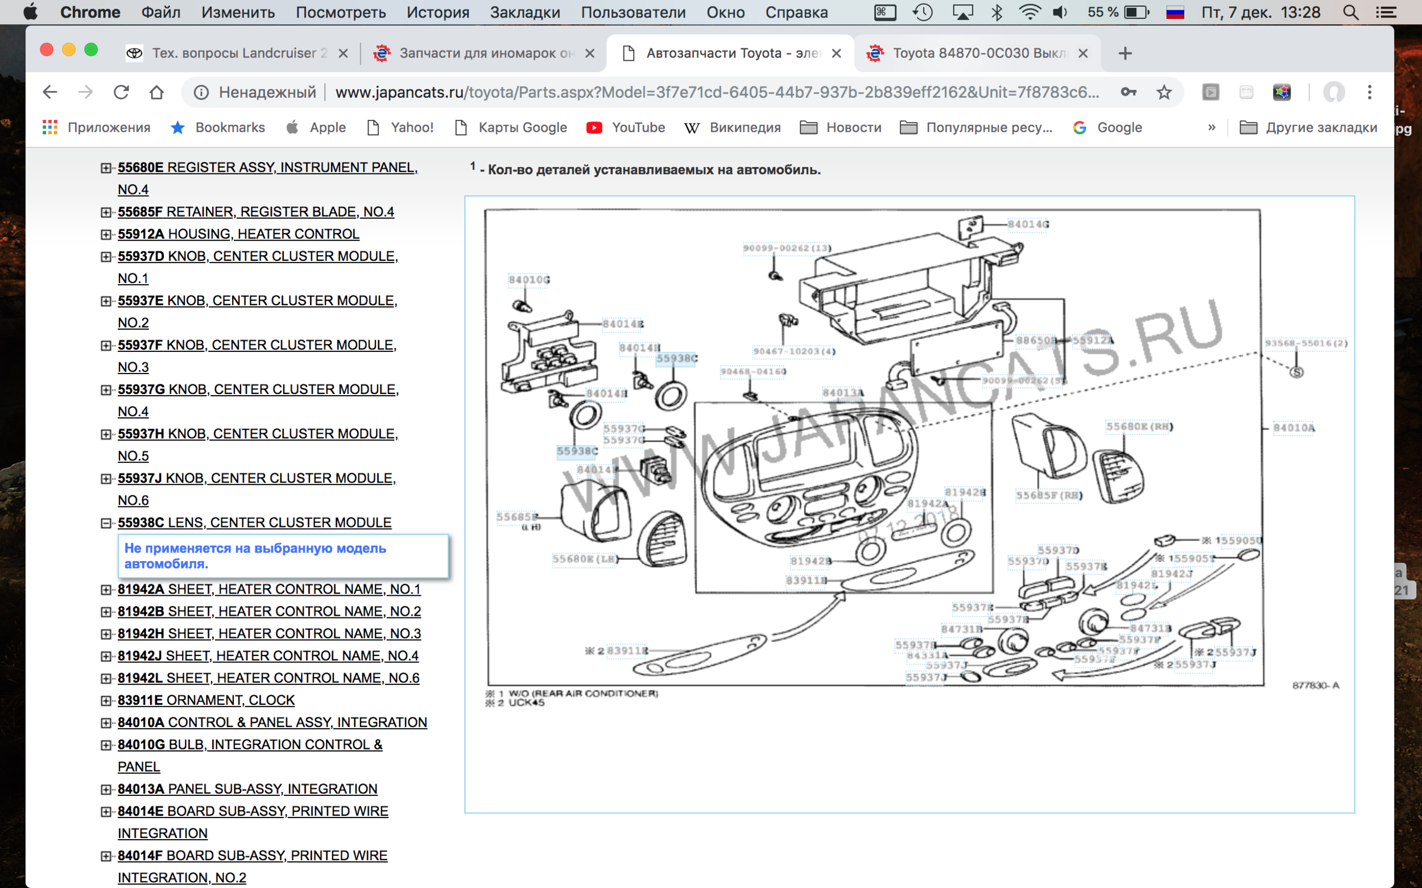Open the 84010A CONTROL & PANEL ASSY link
This screenshot has width=1422, height=888.
pos(272,723)
